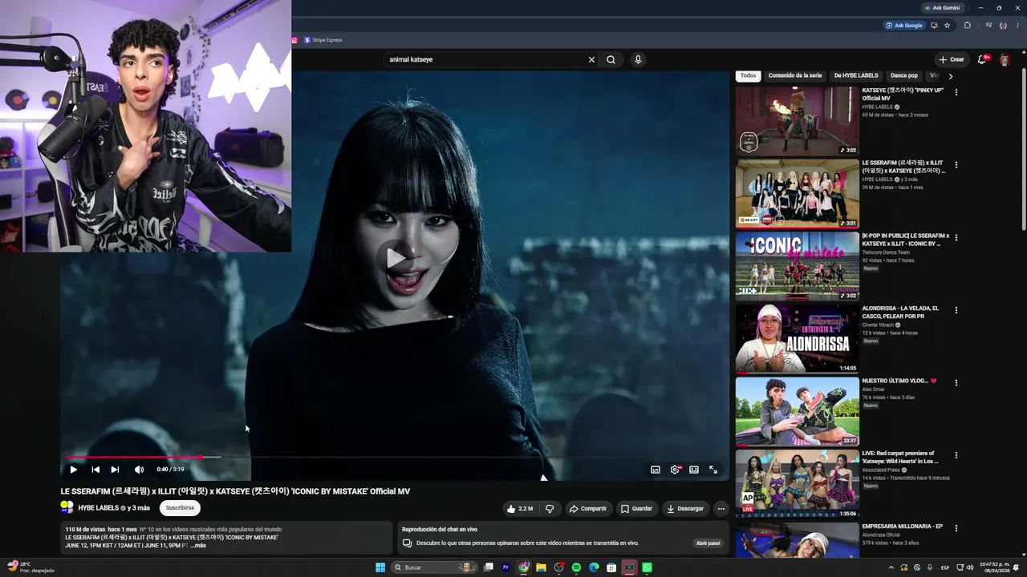Open the 'ALONDRISSA - LA VELADA' video title
The width and height of the screenshot is (1027, 577).
tap(900, 312)
